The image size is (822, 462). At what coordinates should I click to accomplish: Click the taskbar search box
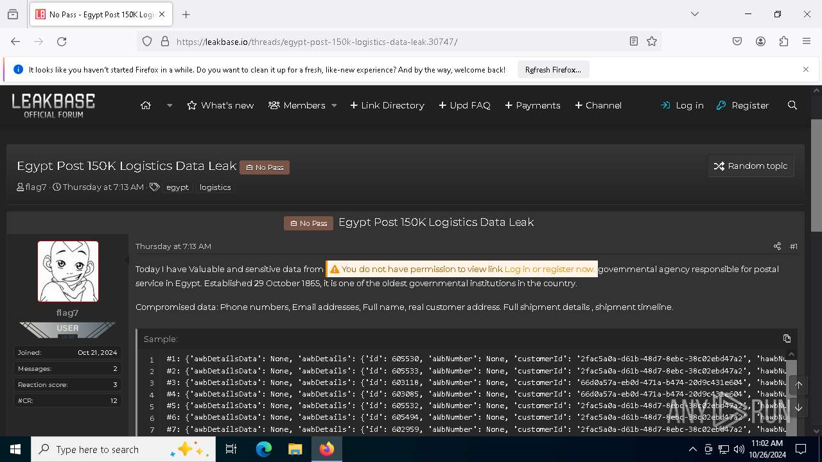tap(123, 449)
